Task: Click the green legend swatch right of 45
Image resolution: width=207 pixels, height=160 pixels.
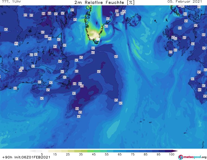Action: tap(97, 151)
